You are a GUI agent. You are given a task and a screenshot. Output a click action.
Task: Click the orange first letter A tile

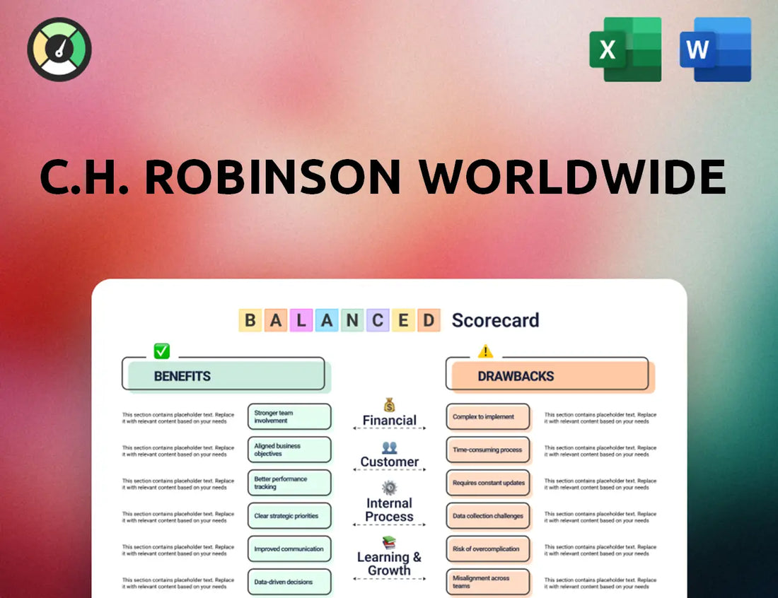[x=275, y=320]
